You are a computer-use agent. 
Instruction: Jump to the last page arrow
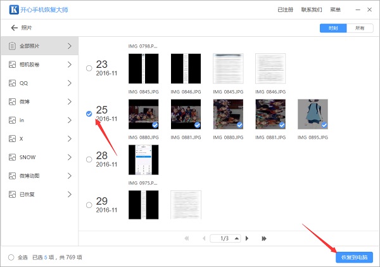click(263, 238)
